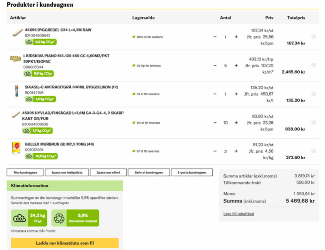The width and height of the screenshot is (325, 250).
Task: Decrease Sikasil-C quantity with minus icon
Action: pos(215,94)
